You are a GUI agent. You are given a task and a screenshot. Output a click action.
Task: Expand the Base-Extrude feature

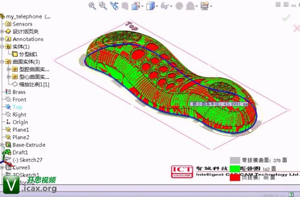[2, 145]
